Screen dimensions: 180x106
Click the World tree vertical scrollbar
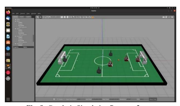[33, 38]
